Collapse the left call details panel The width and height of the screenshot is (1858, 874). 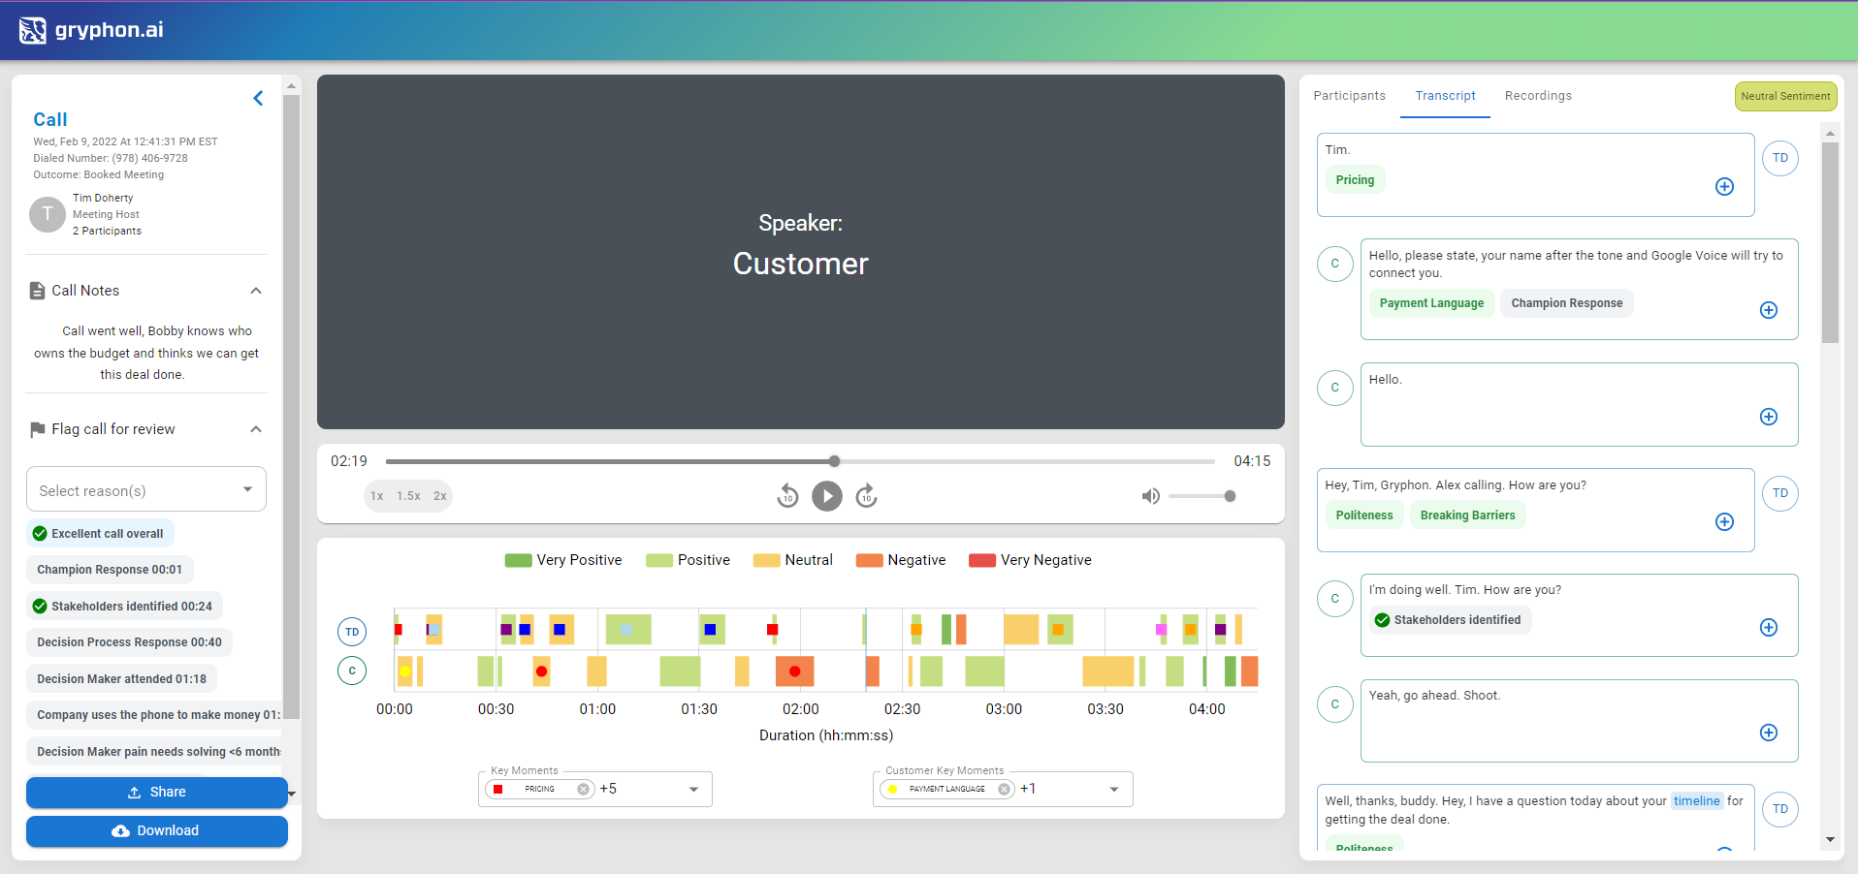coord(258,98)
